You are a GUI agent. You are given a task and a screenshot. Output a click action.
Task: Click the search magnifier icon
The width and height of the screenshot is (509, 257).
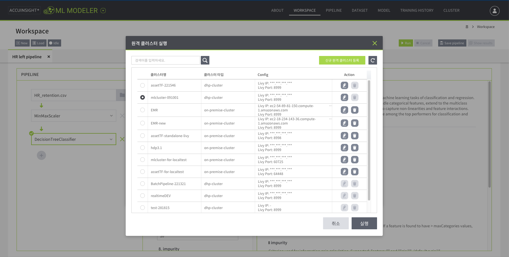coord(205,60)
